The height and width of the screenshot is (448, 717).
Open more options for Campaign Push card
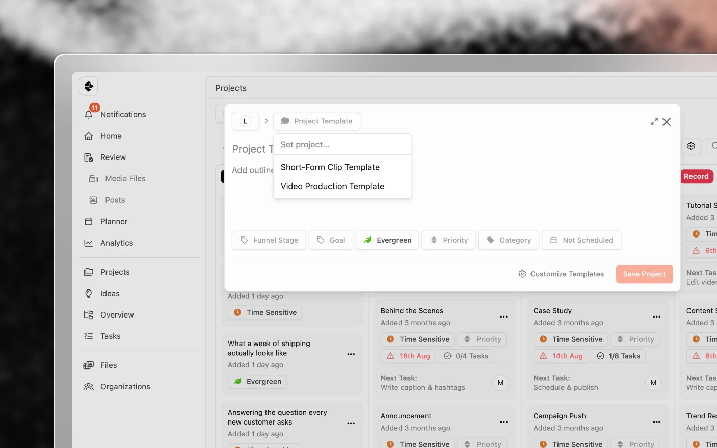click(x=657, y=423)
